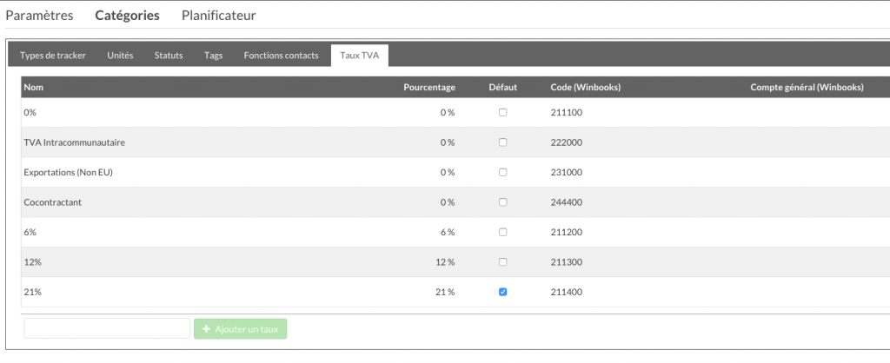Screen dimensions: 890x363
Task: Select the Catégories heading
Action: point(127,16)
